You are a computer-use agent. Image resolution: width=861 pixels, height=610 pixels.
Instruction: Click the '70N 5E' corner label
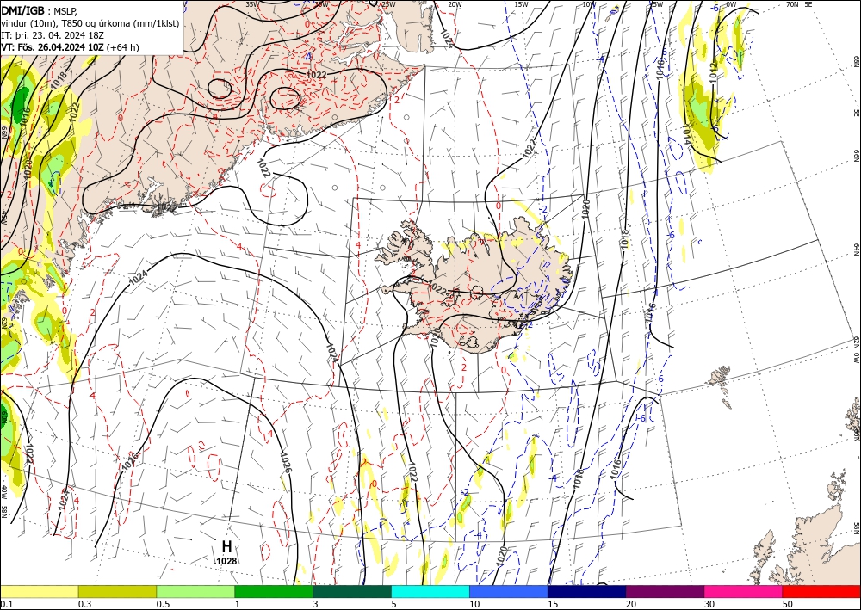[x=799, y=4]
